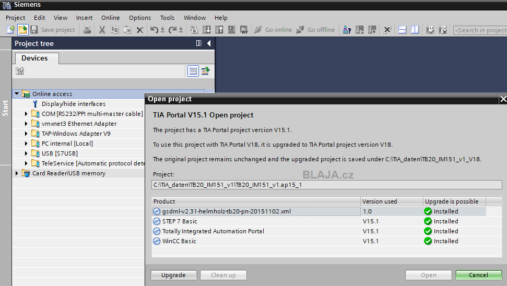This screenshot has height=286, width=507.
Task: Expand COM [RS232/PPI multi-master cable]
Action: pos(26,114)
